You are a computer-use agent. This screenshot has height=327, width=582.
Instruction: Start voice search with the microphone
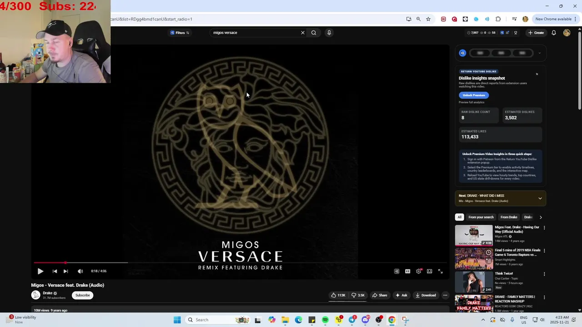[x=329, y=33]
